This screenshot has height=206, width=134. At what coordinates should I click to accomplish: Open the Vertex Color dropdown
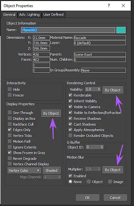[24, 170]
